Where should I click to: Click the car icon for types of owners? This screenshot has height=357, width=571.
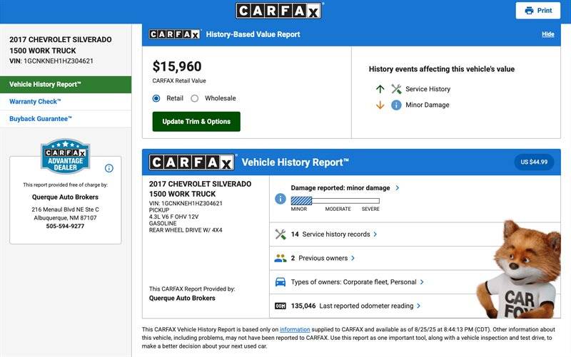281,282
